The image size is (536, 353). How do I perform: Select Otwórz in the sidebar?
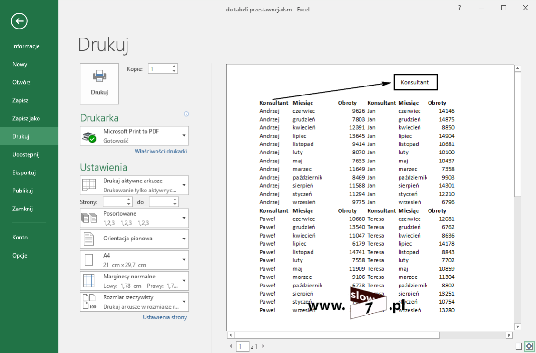(x=29, y=82)
